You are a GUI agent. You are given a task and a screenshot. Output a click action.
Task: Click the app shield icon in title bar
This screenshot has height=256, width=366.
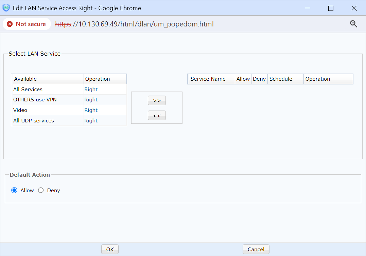click(6, 8)
